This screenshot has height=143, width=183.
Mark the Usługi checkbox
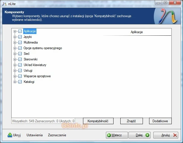20,71
